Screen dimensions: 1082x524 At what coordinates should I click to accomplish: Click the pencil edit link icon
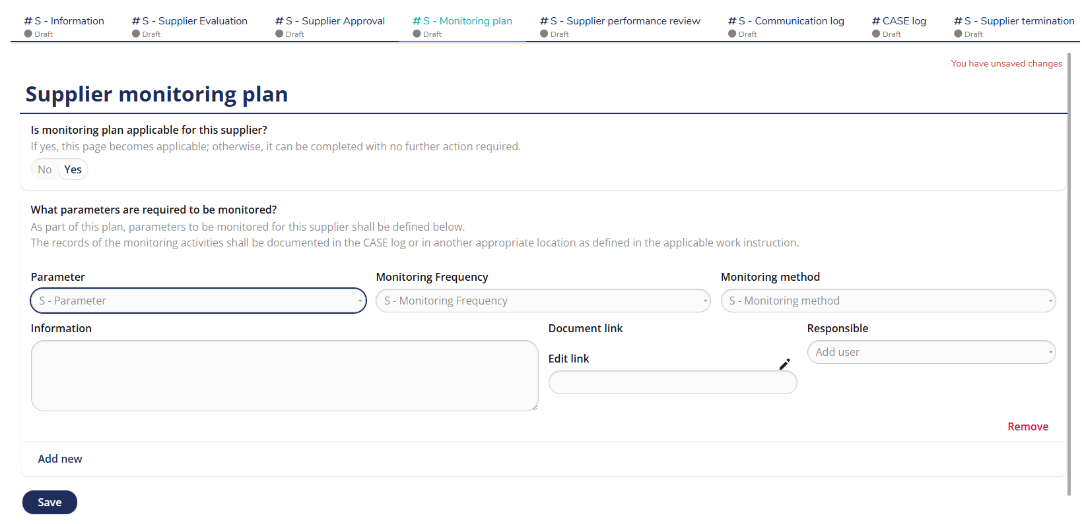[x=784, y=364]
